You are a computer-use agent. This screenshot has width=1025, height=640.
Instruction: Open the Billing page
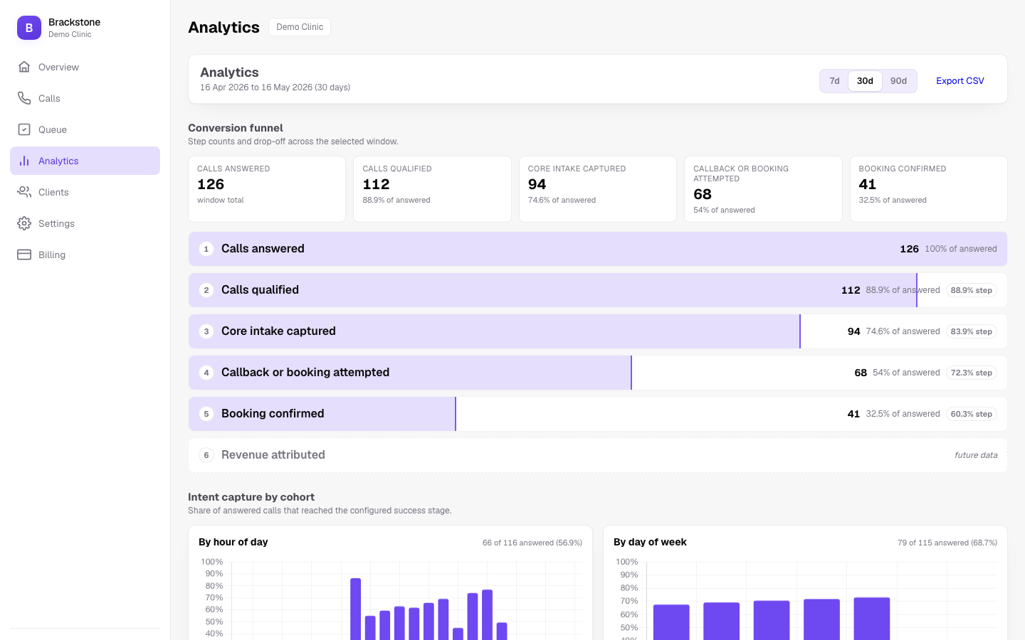85,255
